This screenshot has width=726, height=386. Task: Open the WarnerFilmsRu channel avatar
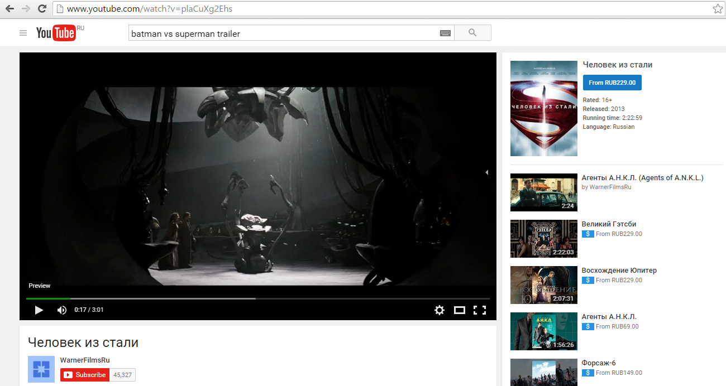click(x=41, y=369)
